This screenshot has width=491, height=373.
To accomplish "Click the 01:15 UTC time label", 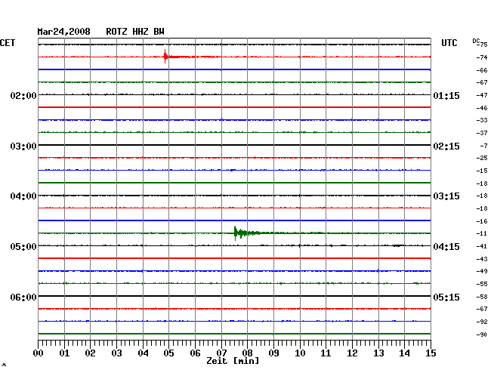I will [446, 95].
